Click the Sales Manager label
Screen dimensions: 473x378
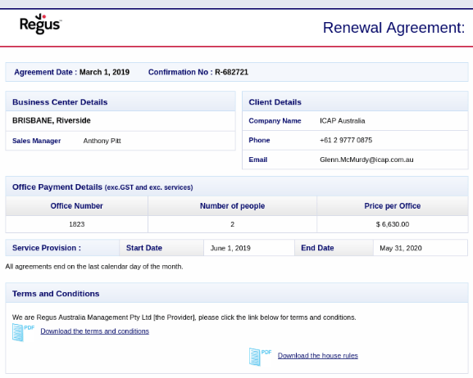click(37, 141)
